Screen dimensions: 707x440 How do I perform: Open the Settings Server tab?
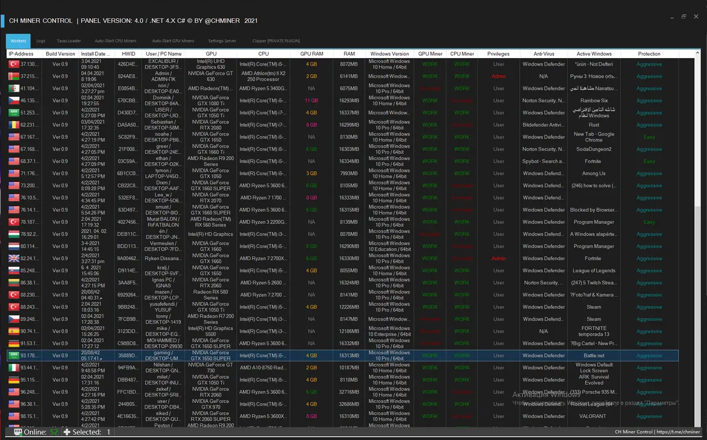click(x=221, y=40)
